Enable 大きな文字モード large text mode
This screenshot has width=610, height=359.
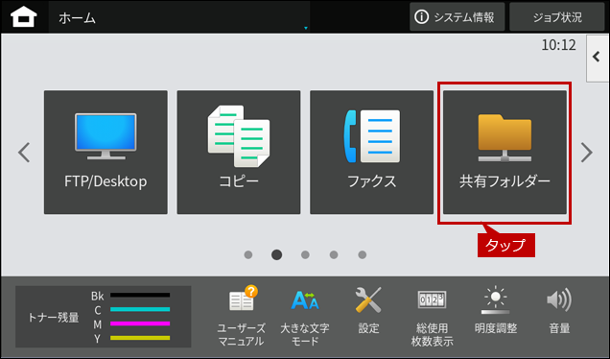[x=305, y=316]
